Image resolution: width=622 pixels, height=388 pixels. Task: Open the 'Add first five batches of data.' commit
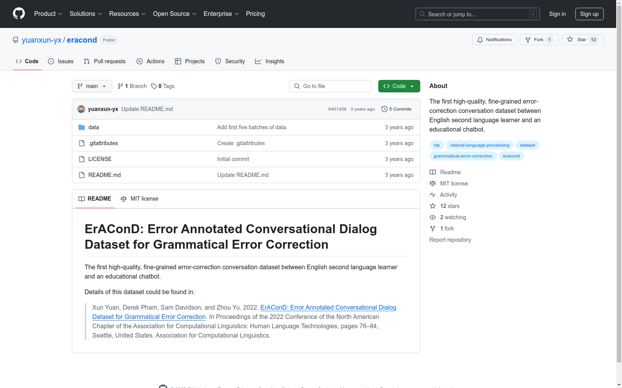252,127
